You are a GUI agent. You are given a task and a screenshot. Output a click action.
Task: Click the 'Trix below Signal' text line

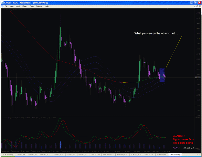[x=183, y=143]
